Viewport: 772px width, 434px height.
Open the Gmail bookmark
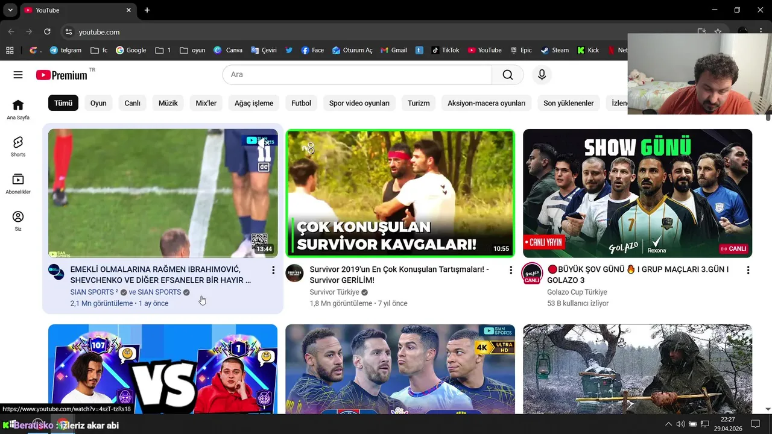[x=394, y=50]
